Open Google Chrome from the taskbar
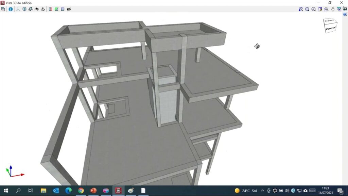 [x=81, y=191]
